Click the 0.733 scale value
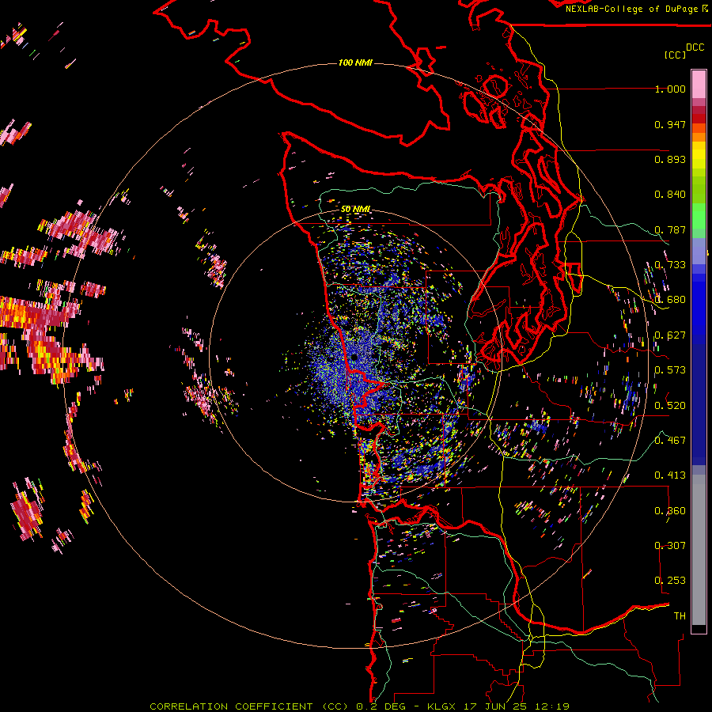Viewport: 712px width, 712px height. click(670, 265)
